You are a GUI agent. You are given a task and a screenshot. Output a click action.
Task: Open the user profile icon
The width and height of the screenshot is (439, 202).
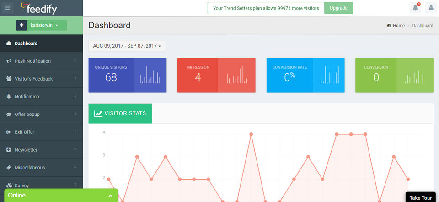point(431,8)
